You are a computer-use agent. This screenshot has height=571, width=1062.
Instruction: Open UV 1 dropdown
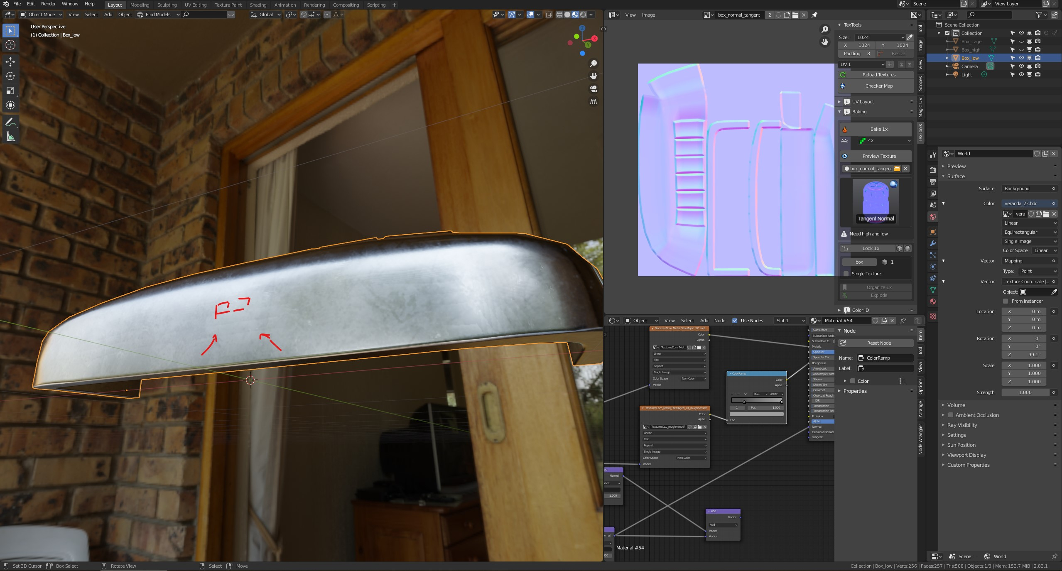click(862, 64)
